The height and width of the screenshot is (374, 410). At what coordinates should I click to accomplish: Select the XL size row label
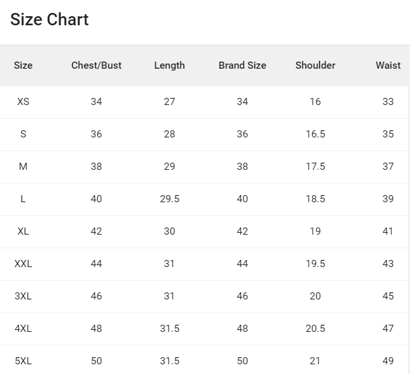pos(23,231)
